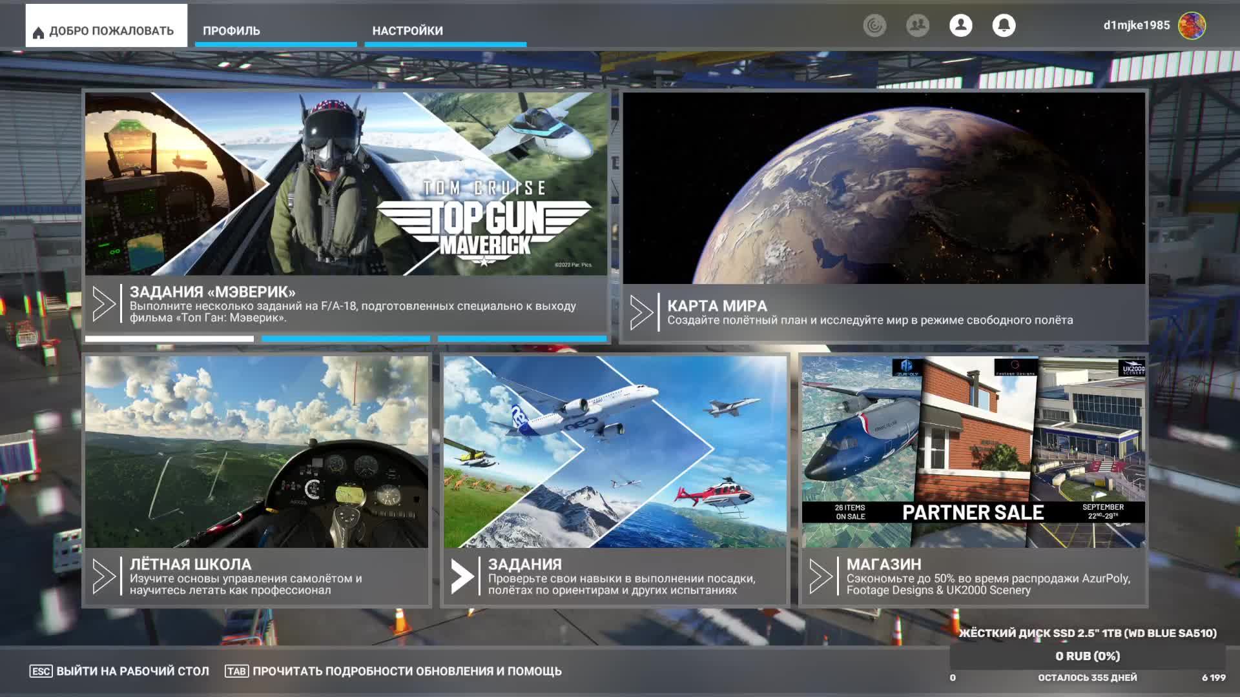Click the ESC key hint icon
Screen dimensions: 1240x697
click(x=41, y=671)
